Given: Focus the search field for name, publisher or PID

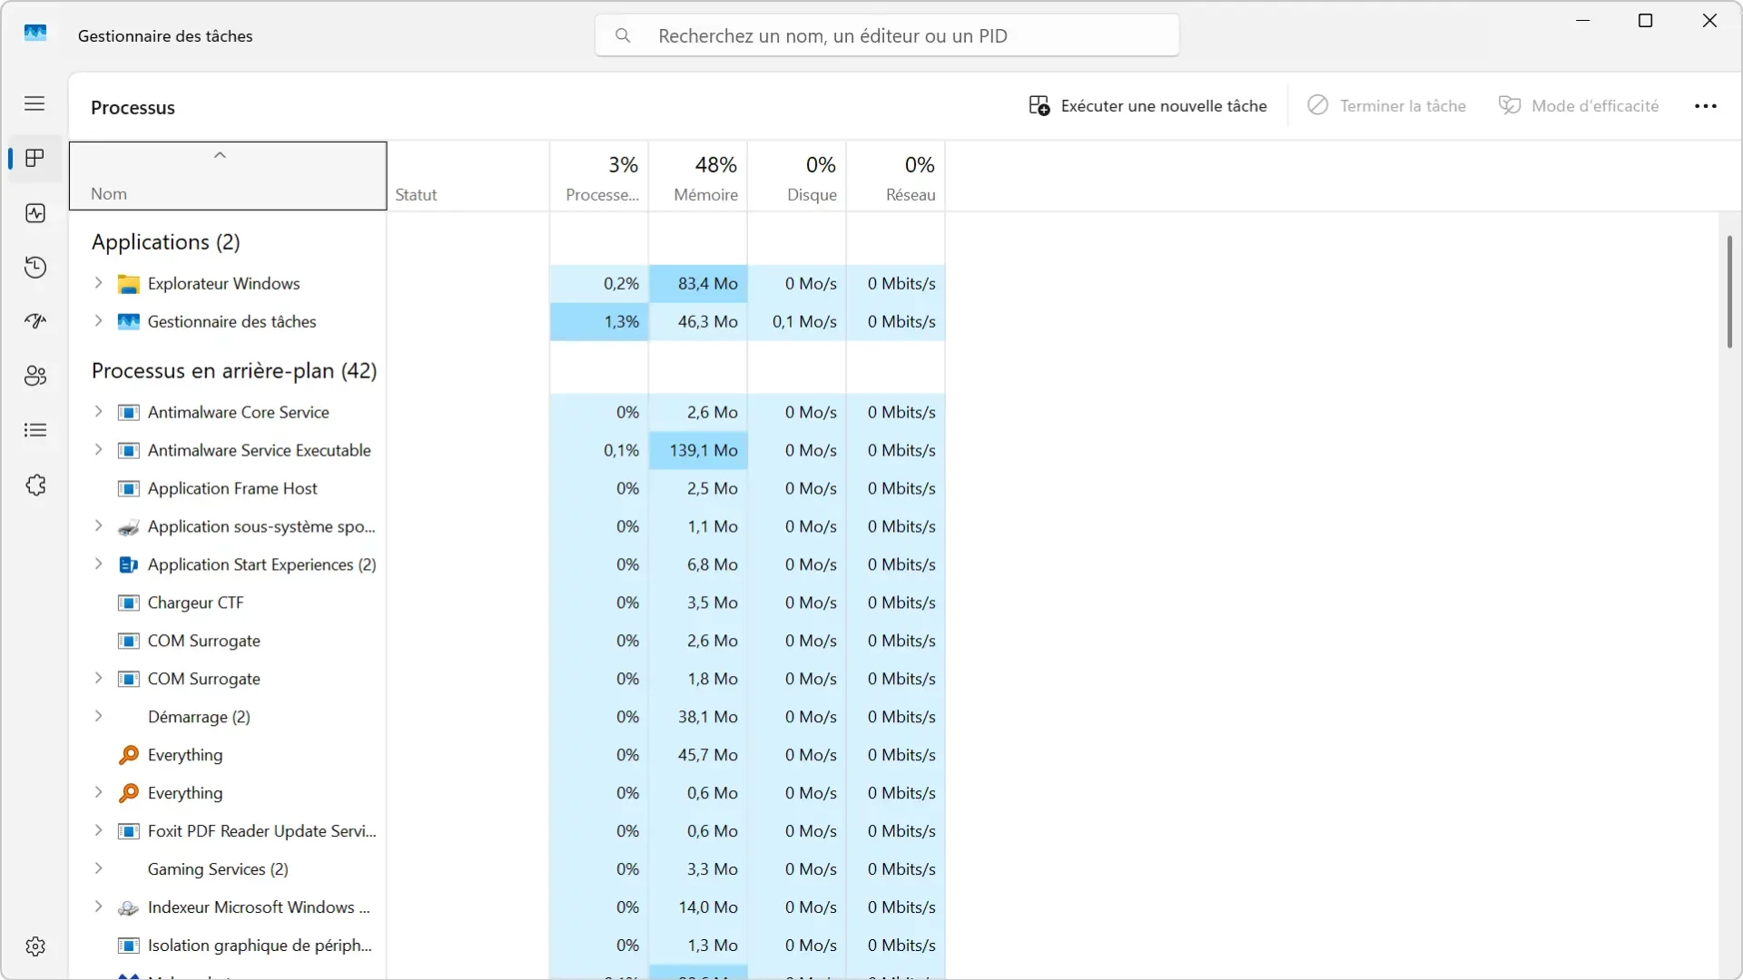Looking at the screenshot, I should tap(887, 35).
